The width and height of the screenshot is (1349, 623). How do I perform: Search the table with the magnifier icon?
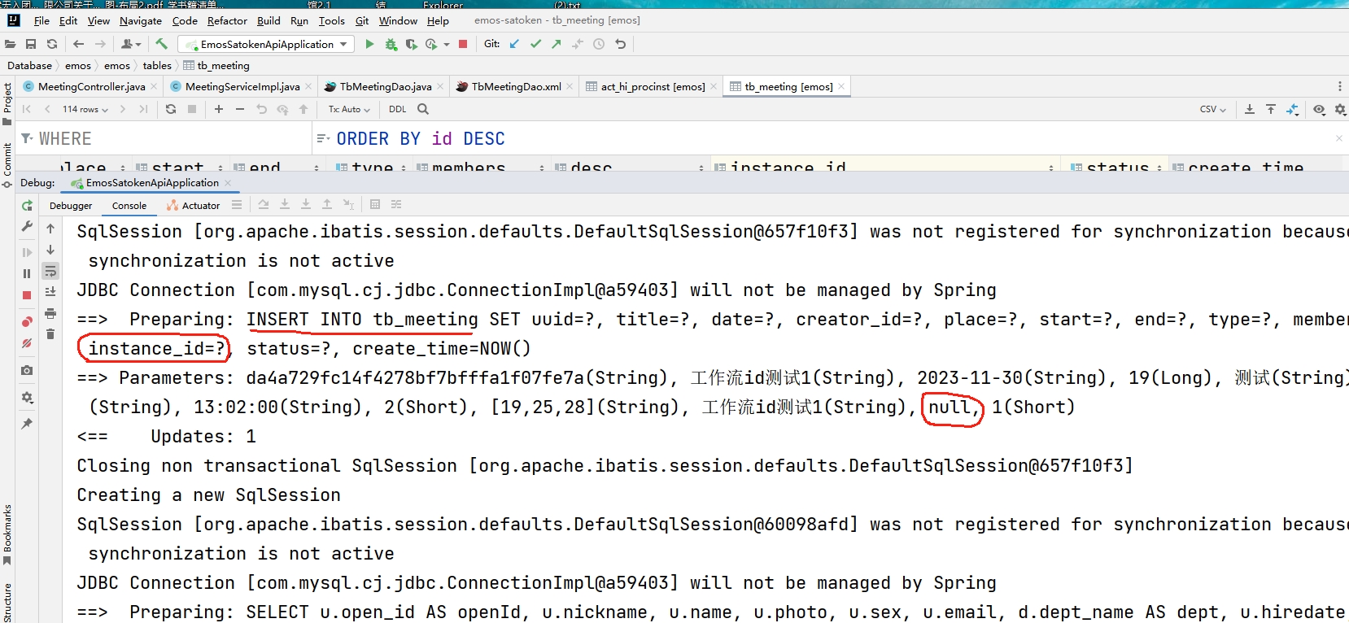pyautogui.click(x=423, y=109)
